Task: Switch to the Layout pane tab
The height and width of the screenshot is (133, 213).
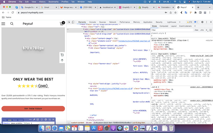Action: coord(173,26)
